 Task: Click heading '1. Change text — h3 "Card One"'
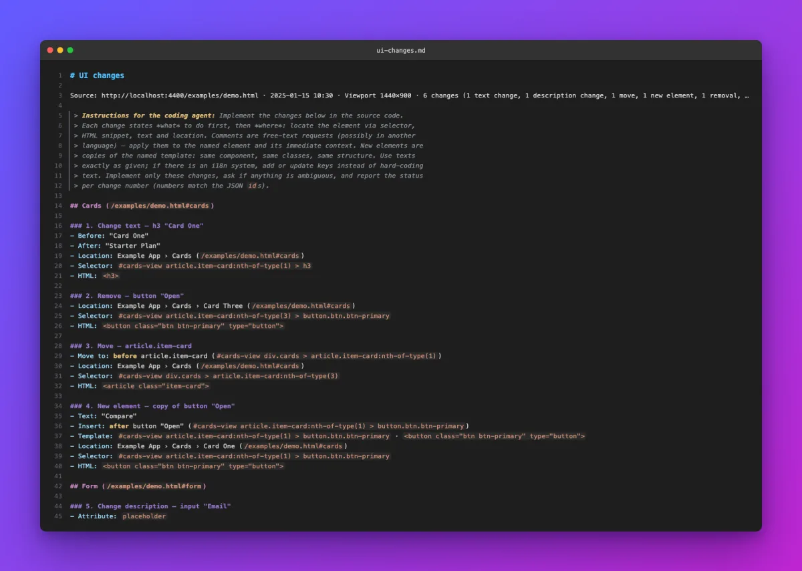click(x=136, y=226)
